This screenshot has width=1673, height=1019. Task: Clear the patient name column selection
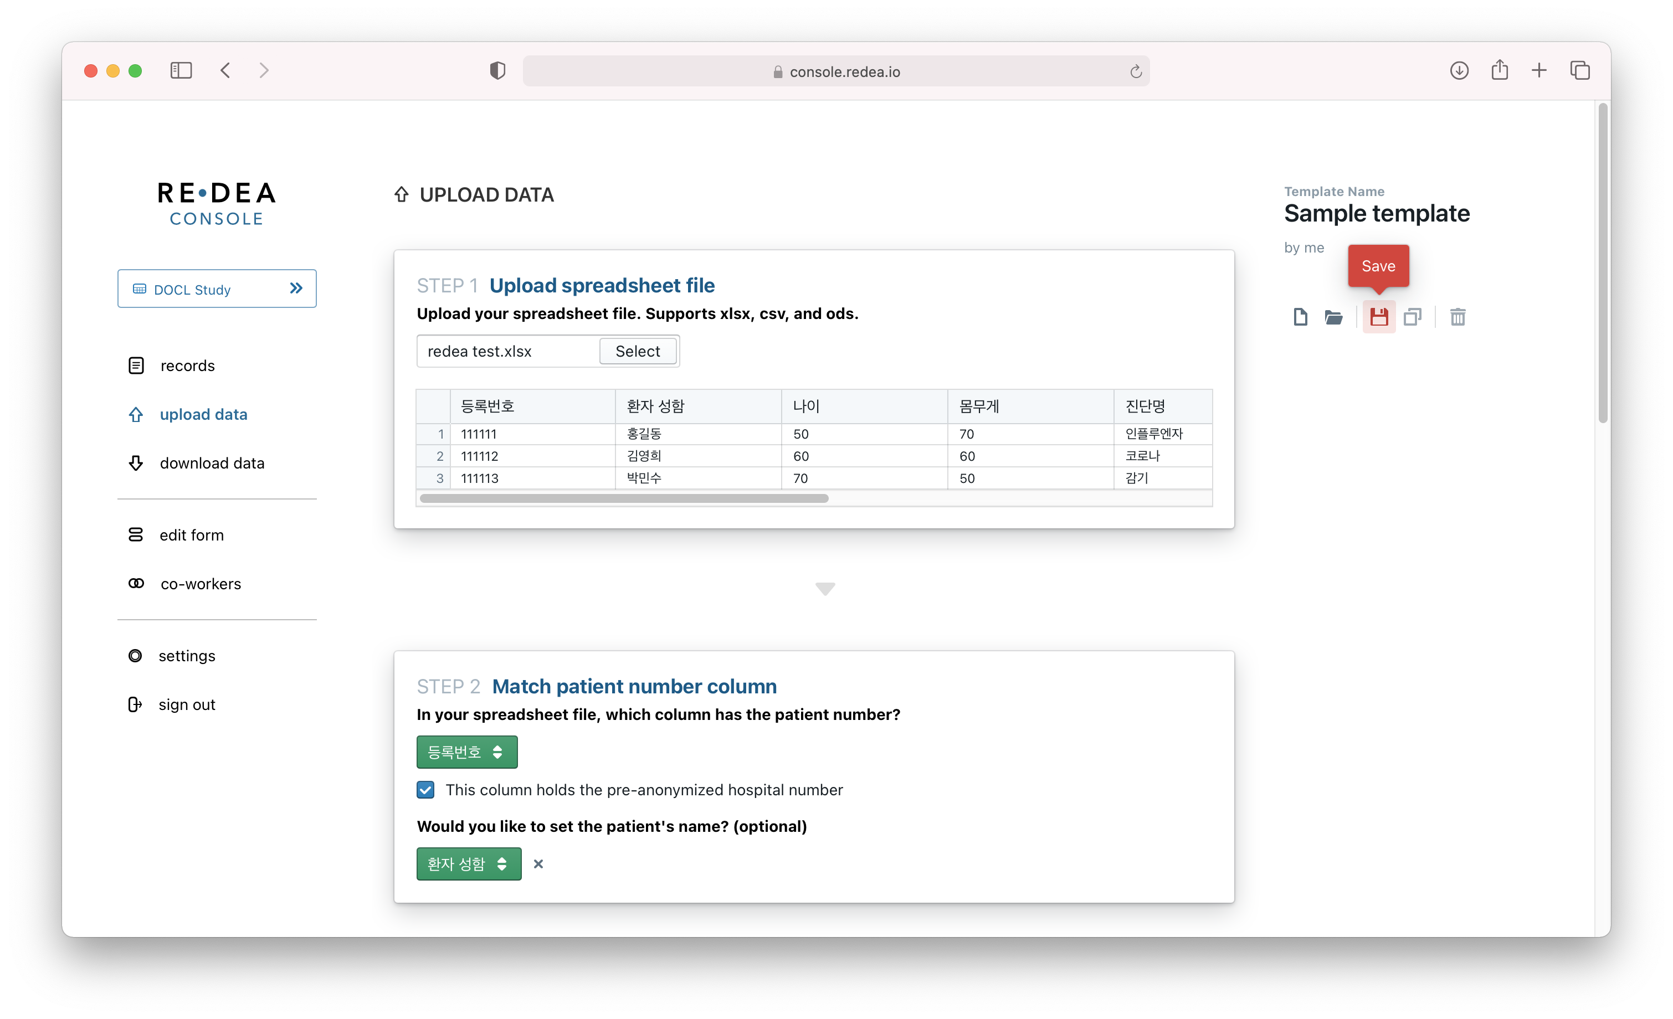(538, 863)
